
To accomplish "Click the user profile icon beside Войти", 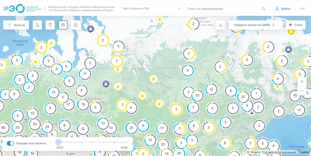I will 277,9.
